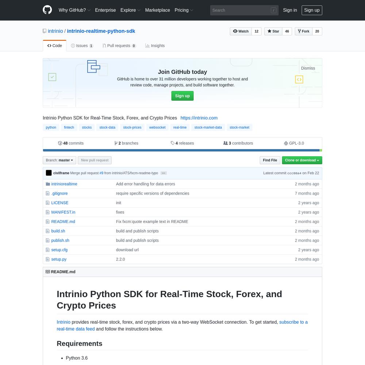View the 48 commits history
Image resolution: width=365 pixels, height=365 pixels.
(71, 143)
